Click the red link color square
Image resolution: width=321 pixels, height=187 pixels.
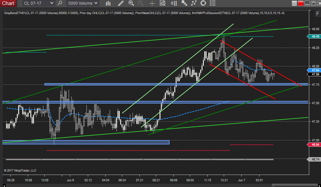(301, 3)
